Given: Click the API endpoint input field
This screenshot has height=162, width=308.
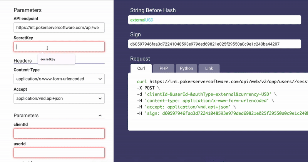Looking at the screenshot, I should click(x=59, y=28).
